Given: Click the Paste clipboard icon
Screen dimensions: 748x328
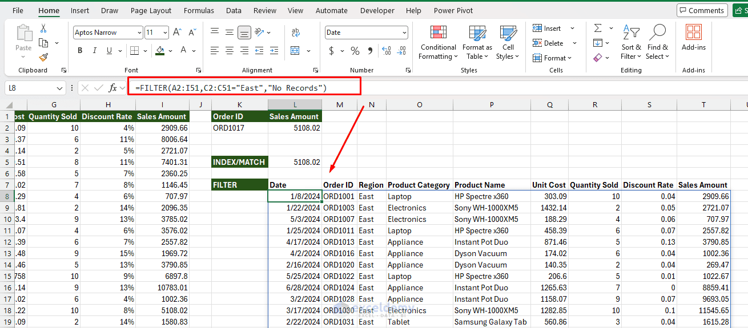Looking at the screenshot, I should tap(23, 33).
